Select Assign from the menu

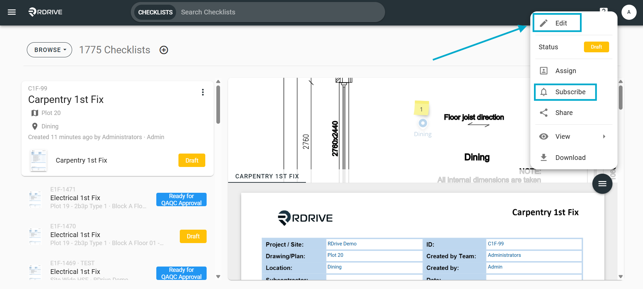tap(574, 71)
